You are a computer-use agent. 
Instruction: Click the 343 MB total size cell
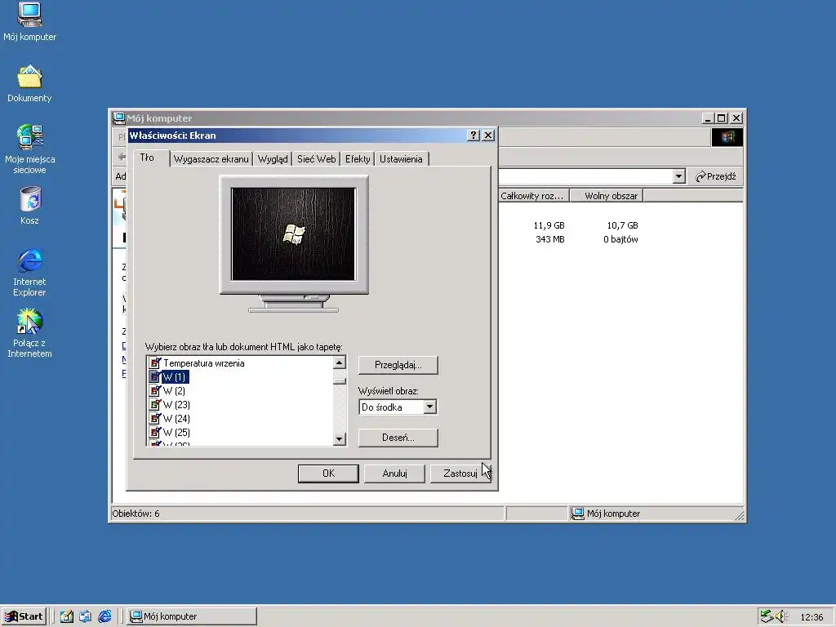(x=549, y=239)
